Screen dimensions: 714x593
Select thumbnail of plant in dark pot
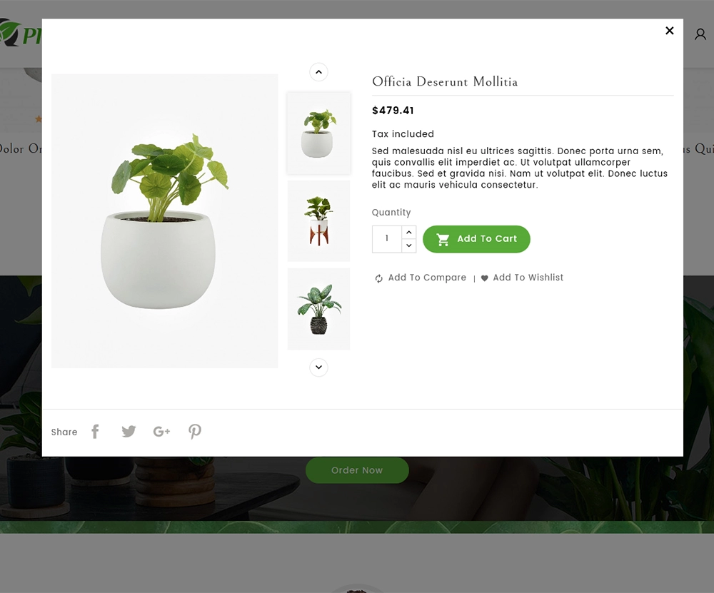(318, 308)
